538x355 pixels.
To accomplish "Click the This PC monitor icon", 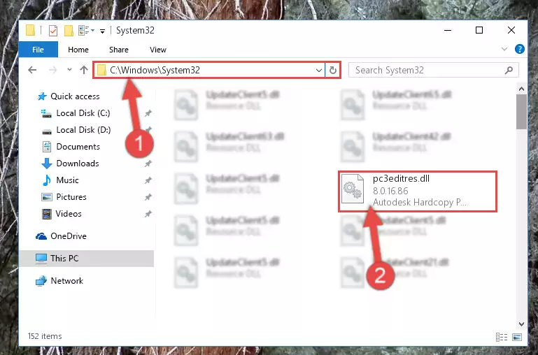I will click(41, 259).
